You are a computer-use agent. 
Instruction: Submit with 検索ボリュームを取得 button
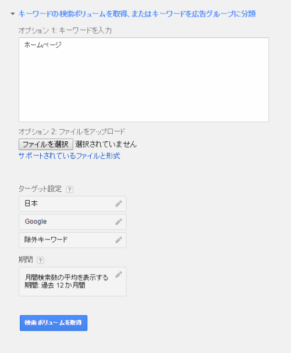(54, 323)
